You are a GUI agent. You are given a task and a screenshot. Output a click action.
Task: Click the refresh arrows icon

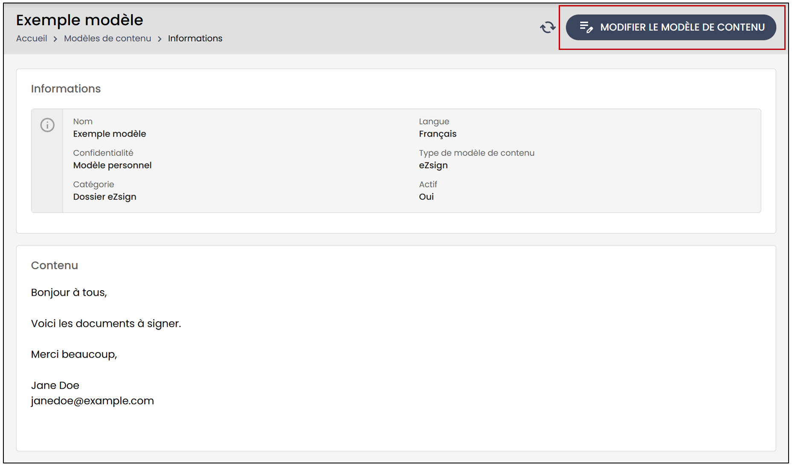pos(548,27)
